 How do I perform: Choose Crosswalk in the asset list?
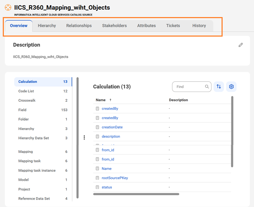click(43, 100)
